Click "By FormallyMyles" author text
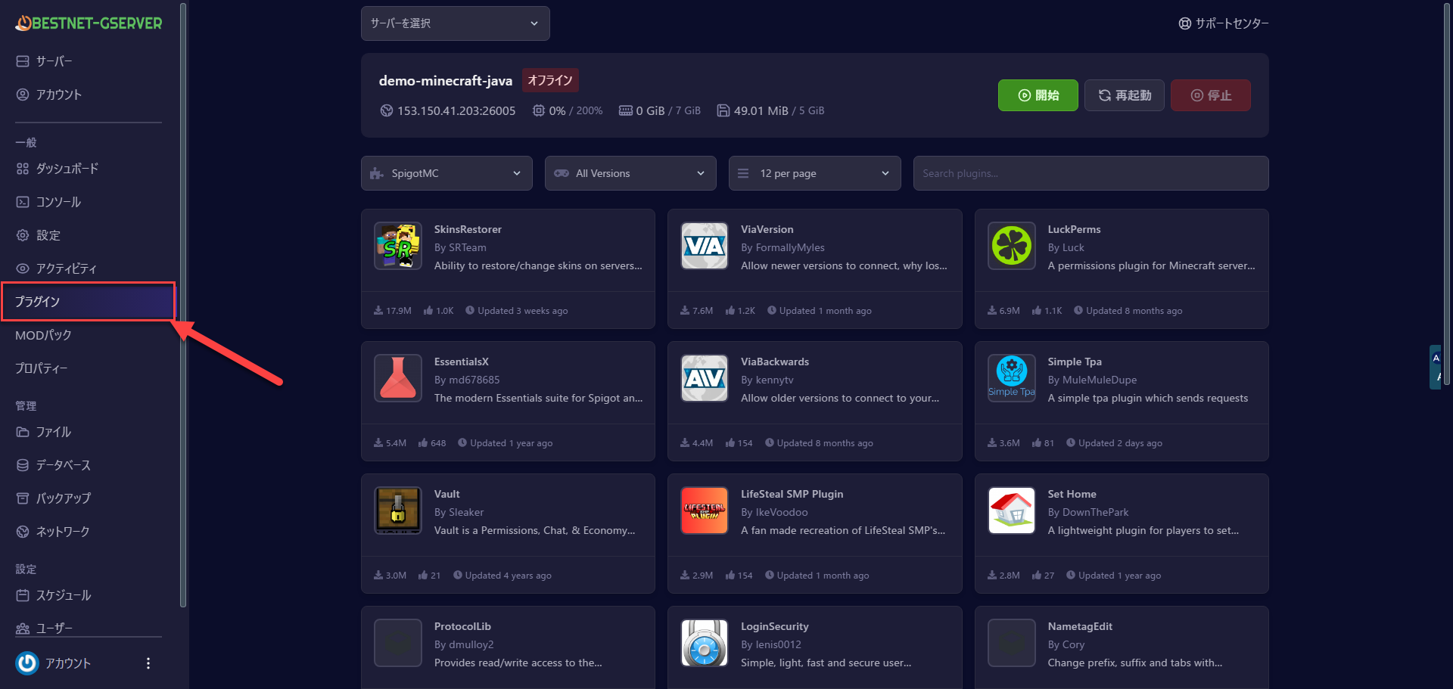Screen dimensions: 1453x689 click(783, 247)
